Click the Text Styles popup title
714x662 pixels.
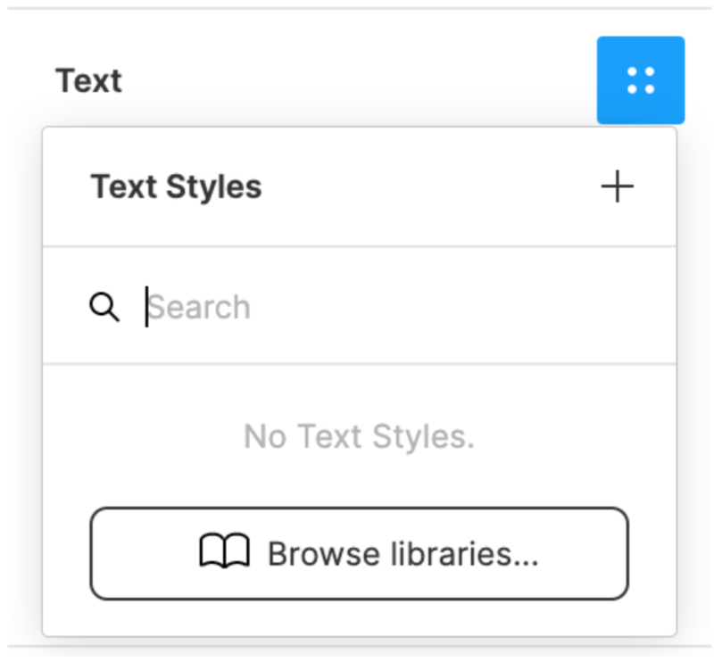176,187
